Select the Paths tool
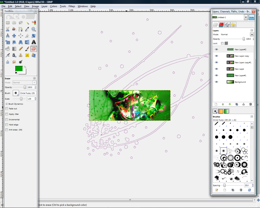Image resolution: width=260 pixels, height=208 pixels. coord(21,29)
